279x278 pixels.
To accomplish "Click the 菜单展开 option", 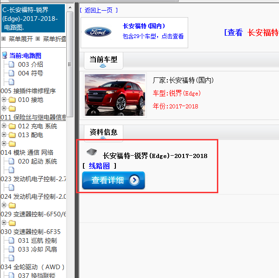I will [x=21, y=39].
